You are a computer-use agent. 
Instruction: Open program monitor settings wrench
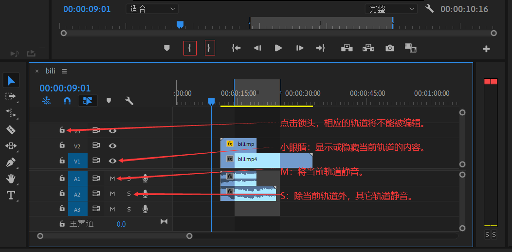point(429,8)
